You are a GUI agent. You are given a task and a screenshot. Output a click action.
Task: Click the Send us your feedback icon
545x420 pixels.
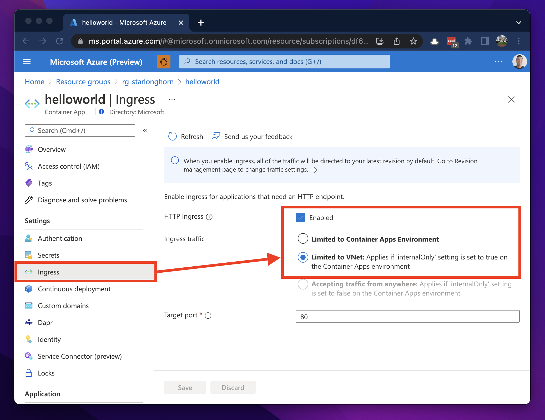point(216,136)
